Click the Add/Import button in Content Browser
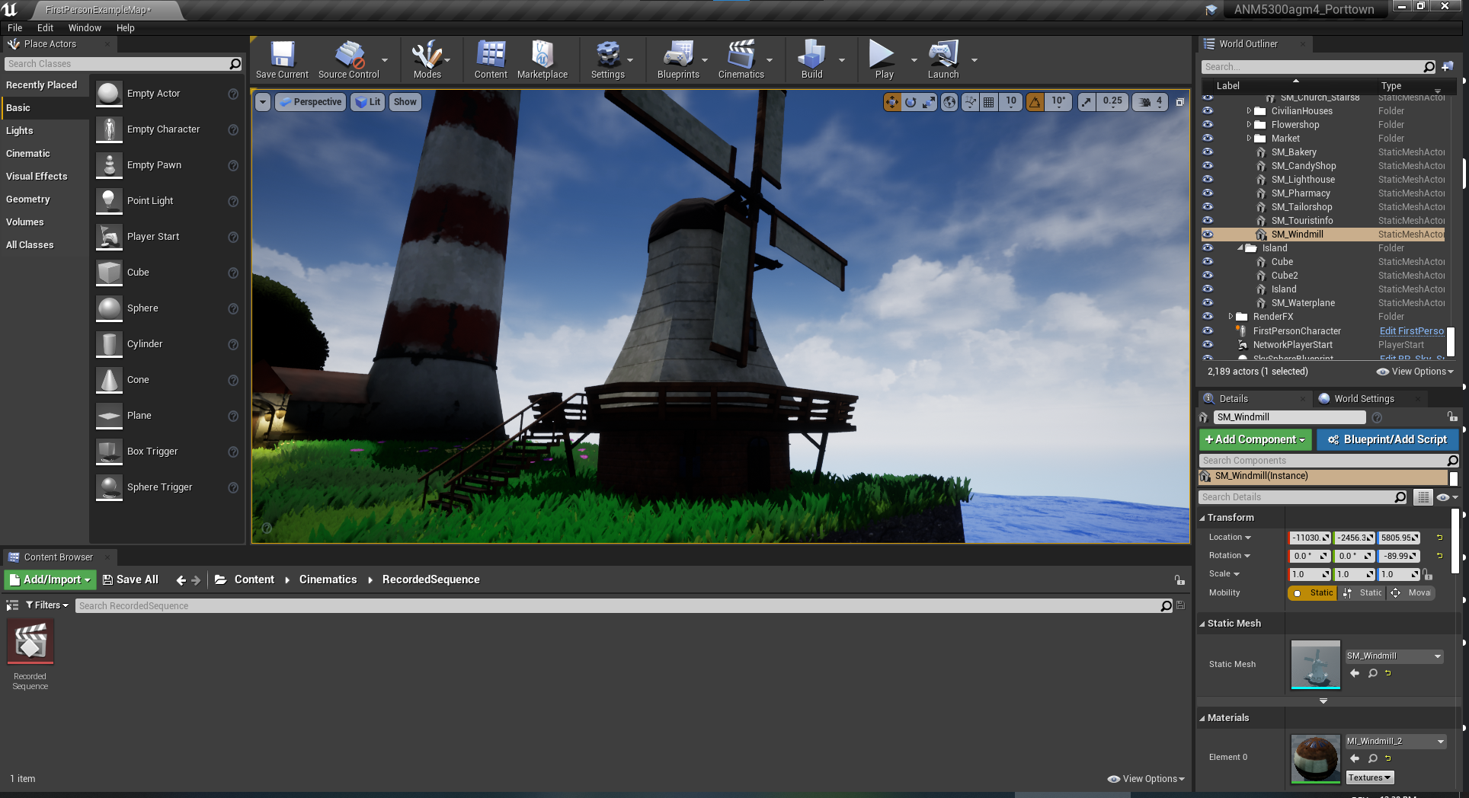 pos(50,580)
